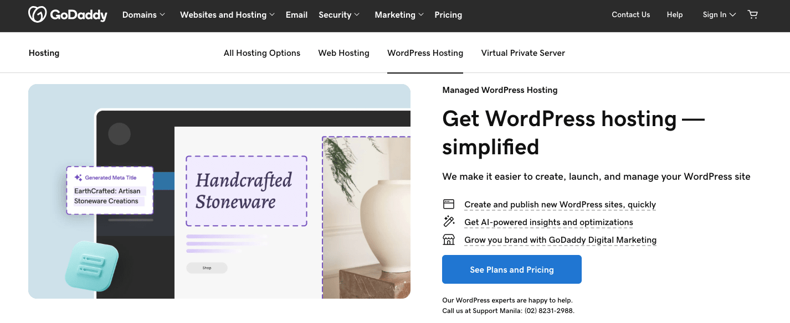Select the Virtual Private Server tab
The width and height of the screenshot is (790, 323).
[x=523, y=53]
